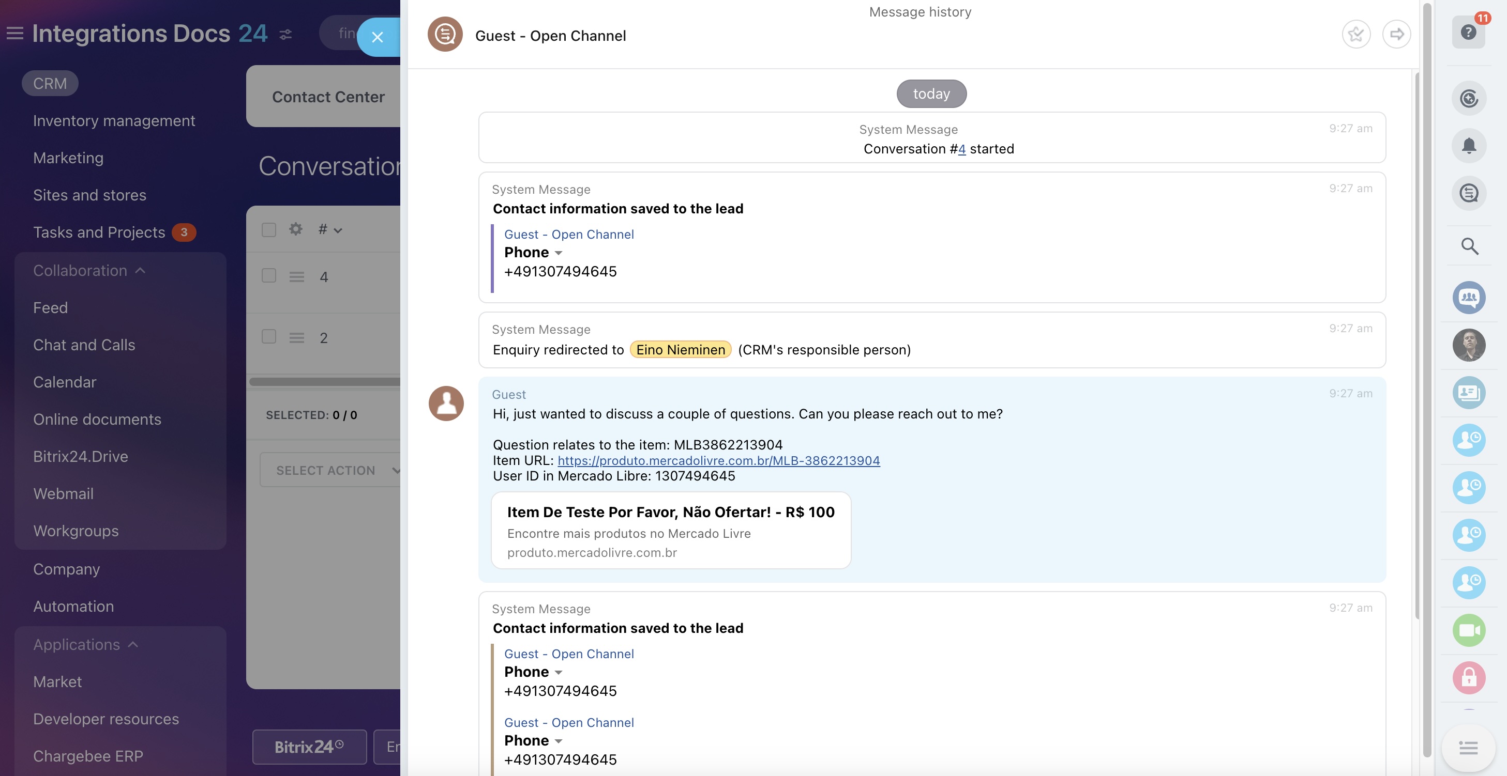
Task: Click the pink lock icon
Action: [1468, 678]
